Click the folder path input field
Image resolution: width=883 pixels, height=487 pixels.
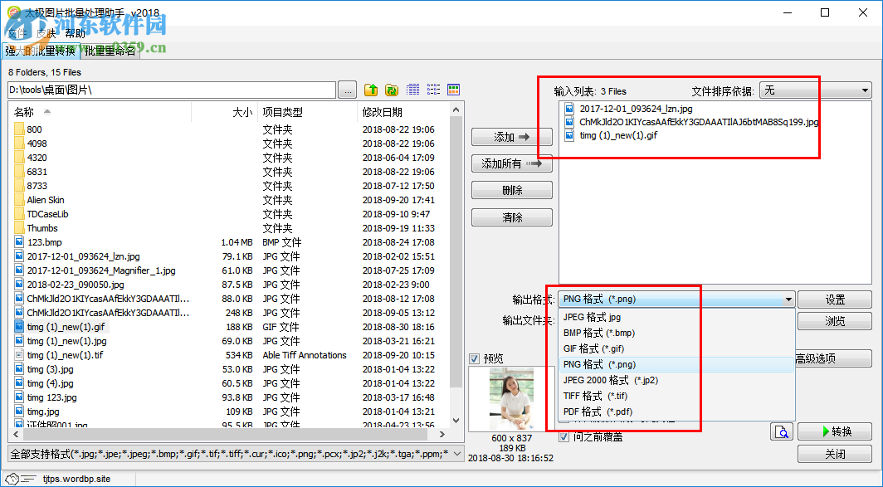(x=172, y=90)
